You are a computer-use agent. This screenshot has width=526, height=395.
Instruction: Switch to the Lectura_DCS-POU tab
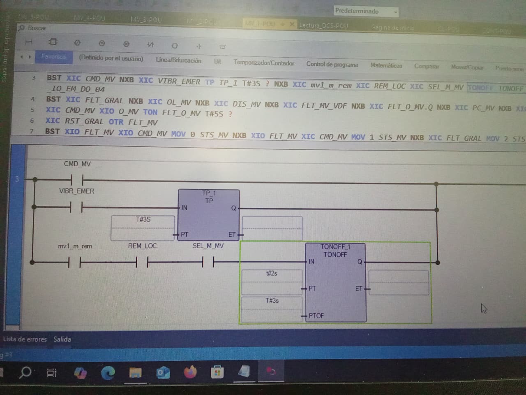point(323,26)
